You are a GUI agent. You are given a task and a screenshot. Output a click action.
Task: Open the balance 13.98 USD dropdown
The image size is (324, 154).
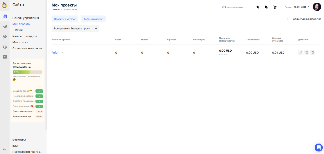pyautogui.click(x=308, y=7)
